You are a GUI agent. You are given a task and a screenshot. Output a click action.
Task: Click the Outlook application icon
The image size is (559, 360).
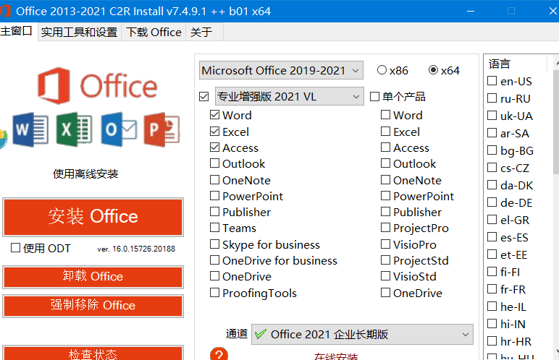(119, 129)
